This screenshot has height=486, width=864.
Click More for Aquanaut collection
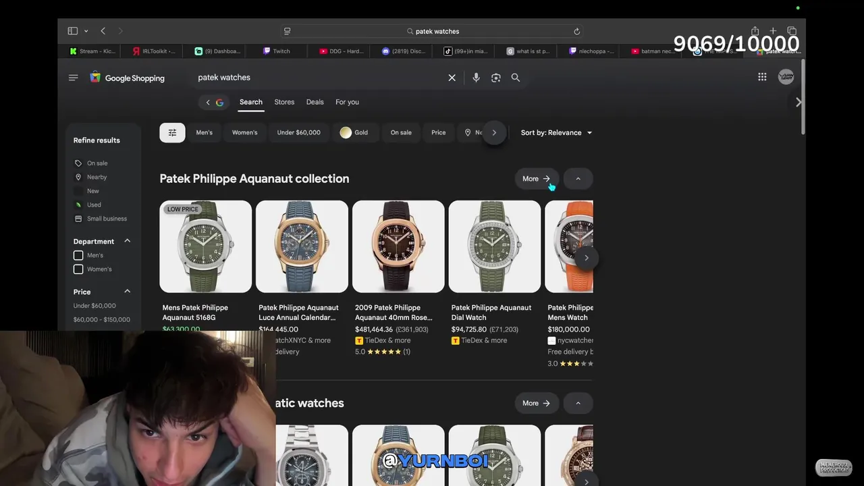[x=536, y=179]
